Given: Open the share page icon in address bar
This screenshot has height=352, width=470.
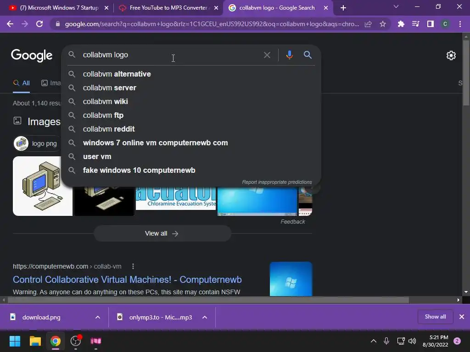Looking at the screenshot, I should pos(368,24).
